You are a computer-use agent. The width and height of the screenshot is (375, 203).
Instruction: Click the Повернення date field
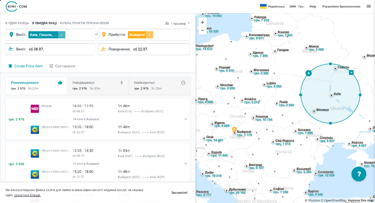click(144, 49)
